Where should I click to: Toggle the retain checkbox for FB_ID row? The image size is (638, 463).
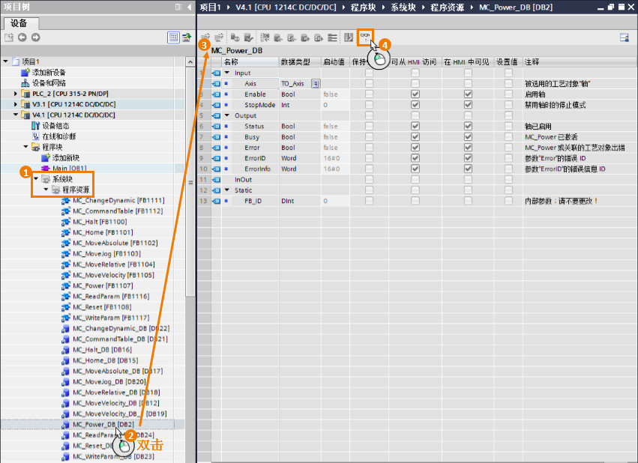(369, 200)
